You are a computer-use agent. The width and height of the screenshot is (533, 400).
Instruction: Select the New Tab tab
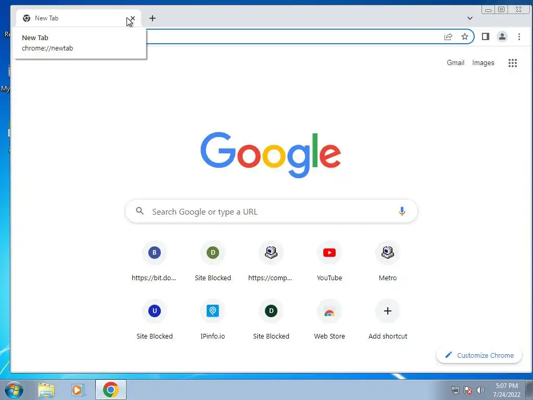coord(78,18)
